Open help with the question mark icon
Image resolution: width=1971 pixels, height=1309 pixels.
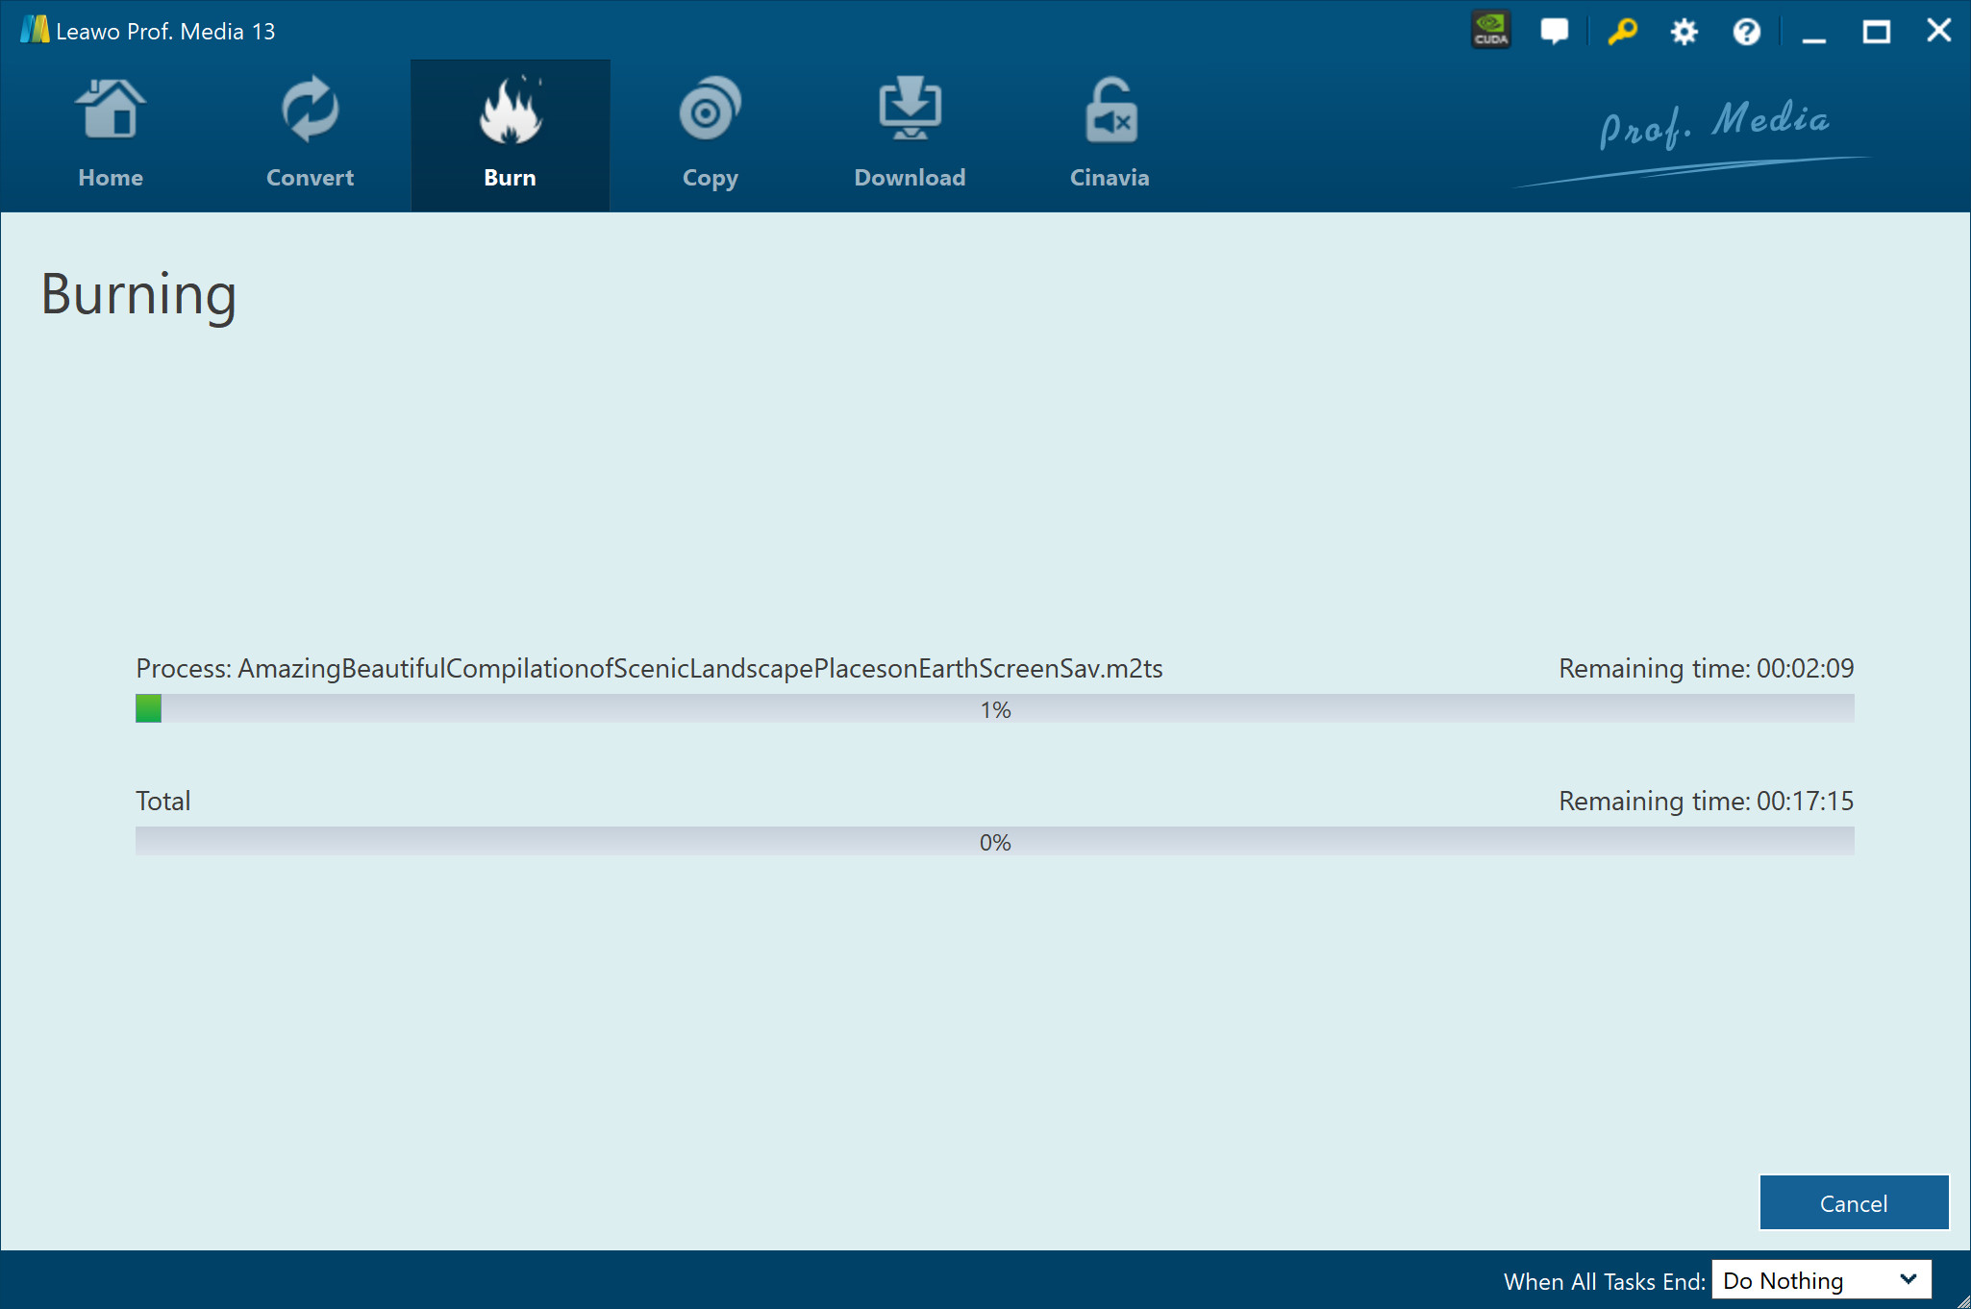1746,32
